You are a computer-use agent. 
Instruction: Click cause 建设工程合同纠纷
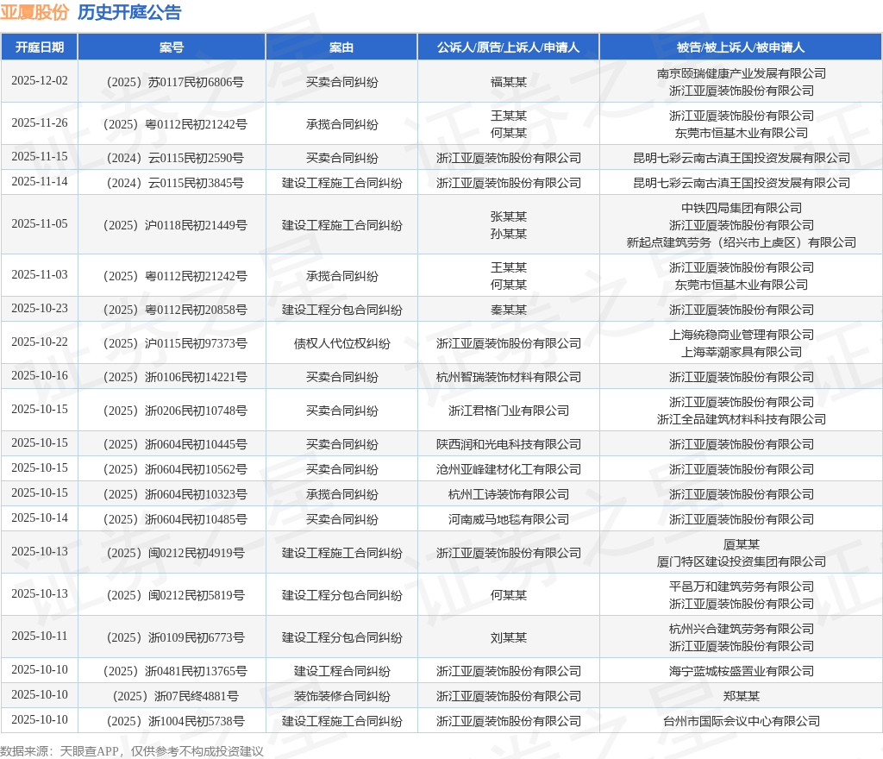click(x=341, y=672)
